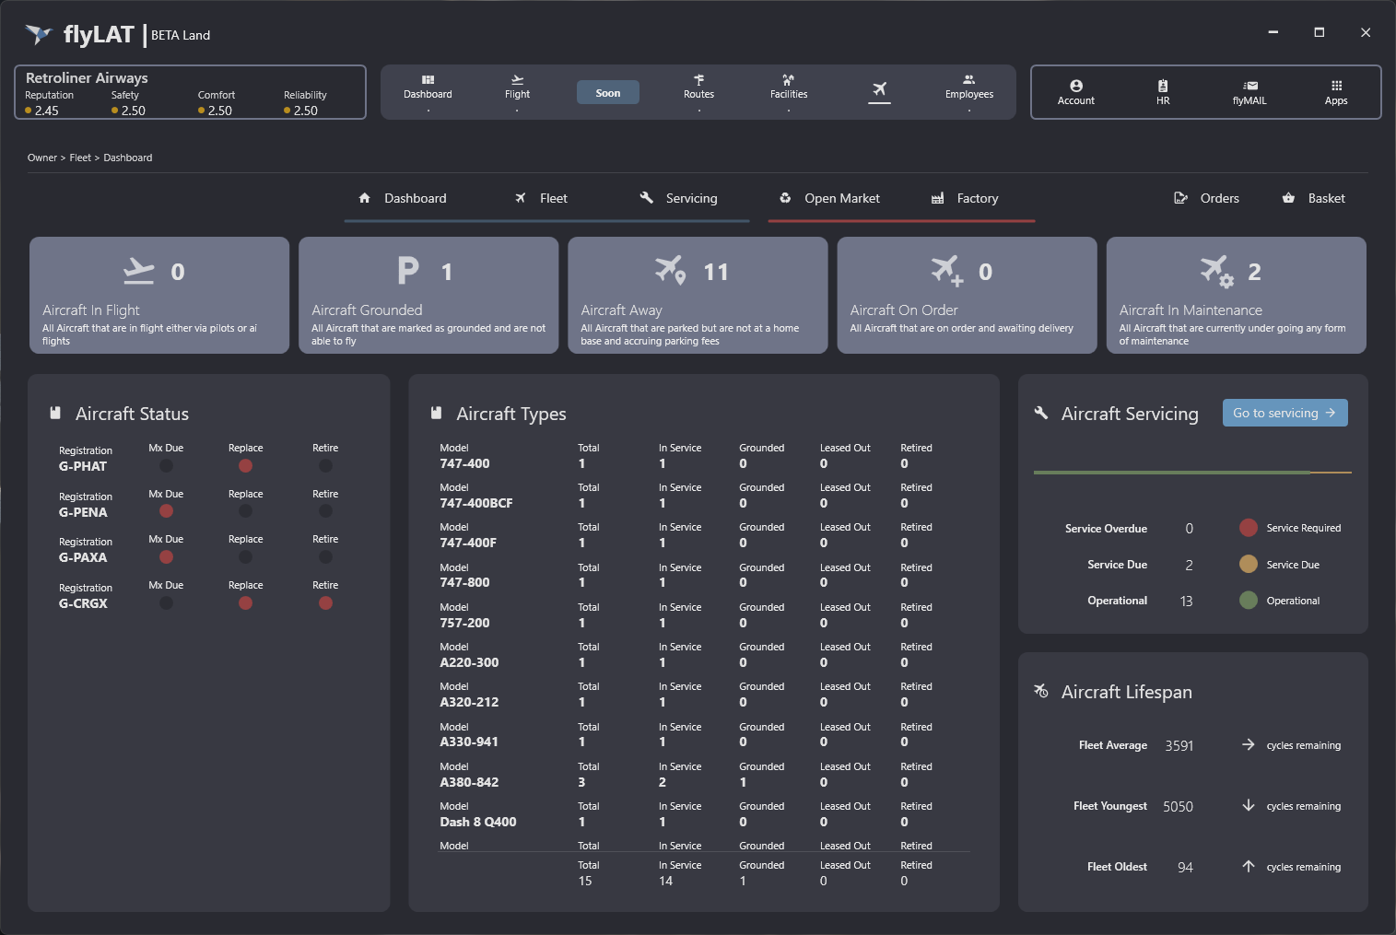Open the Employees section icon
Image resolution: width=1396 pixels, height=935 pixels.
pos(968,80)
